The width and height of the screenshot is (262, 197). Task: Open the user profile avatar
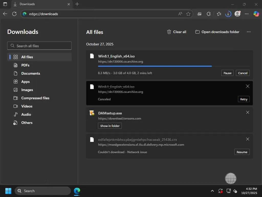237,14
